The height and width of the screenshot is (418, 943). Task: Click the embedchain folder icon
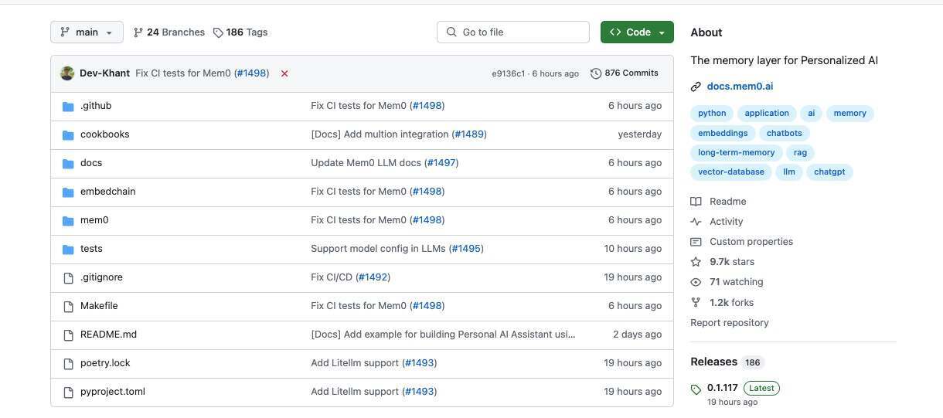(67, 192)
